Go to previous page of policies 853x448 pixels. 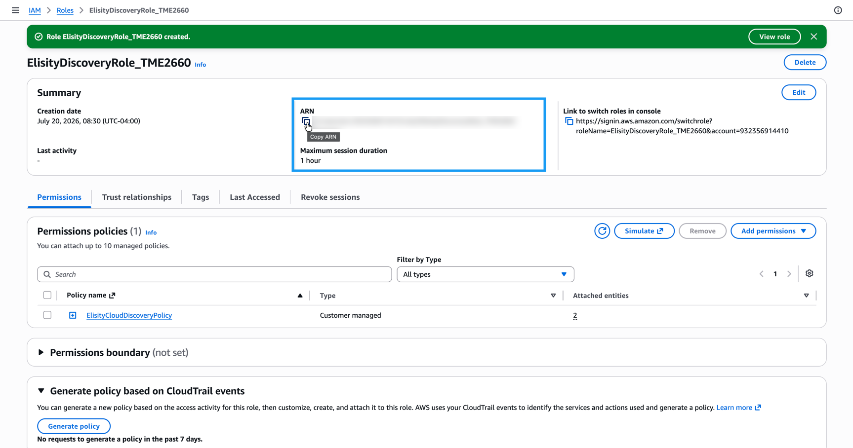click(762, 274)
